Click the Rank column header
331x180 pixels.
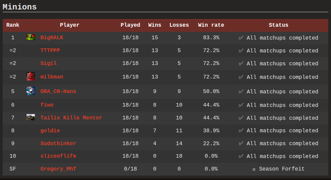pyautogui.click(x=13, y=25)
